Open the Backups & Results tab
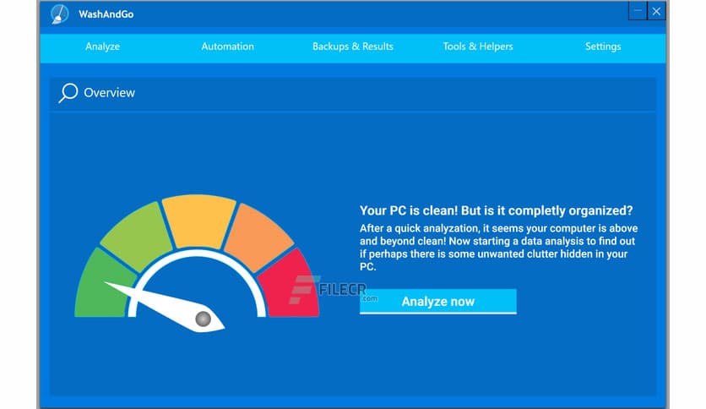Viewport: 706px width, 409px height. pyautogui.click(x=353, y=46)
